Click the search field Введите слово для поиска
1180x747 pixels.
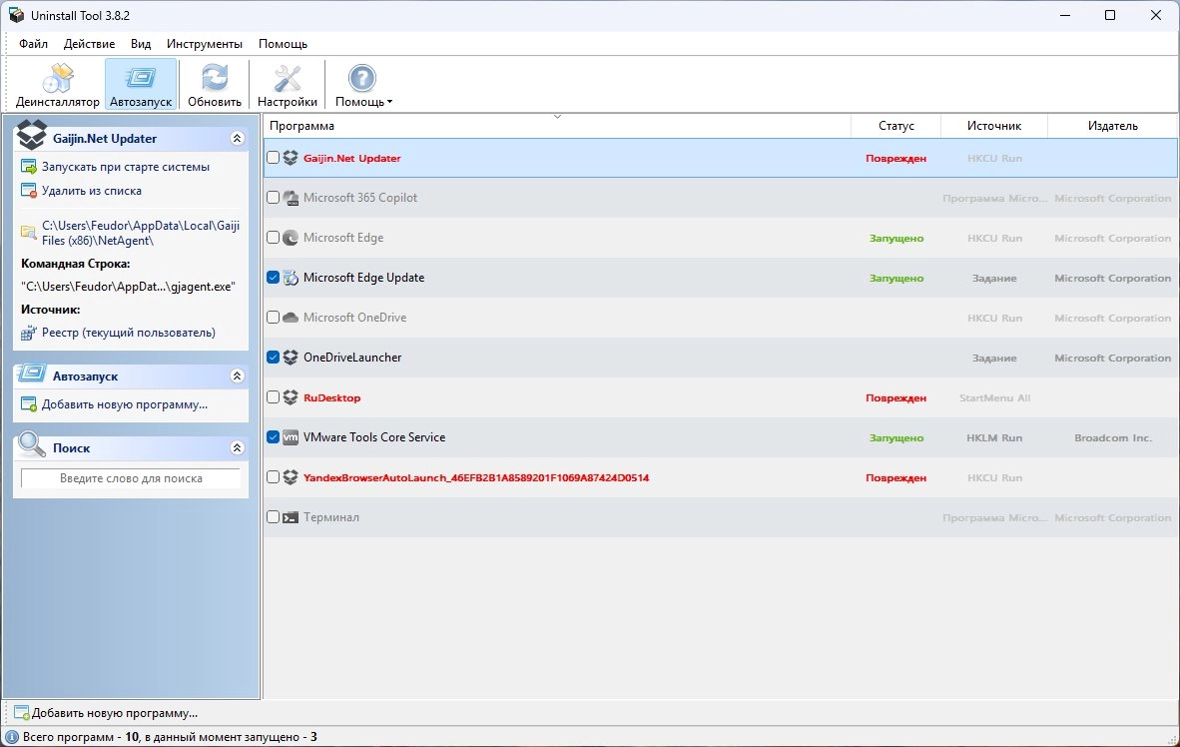[131, 478]
